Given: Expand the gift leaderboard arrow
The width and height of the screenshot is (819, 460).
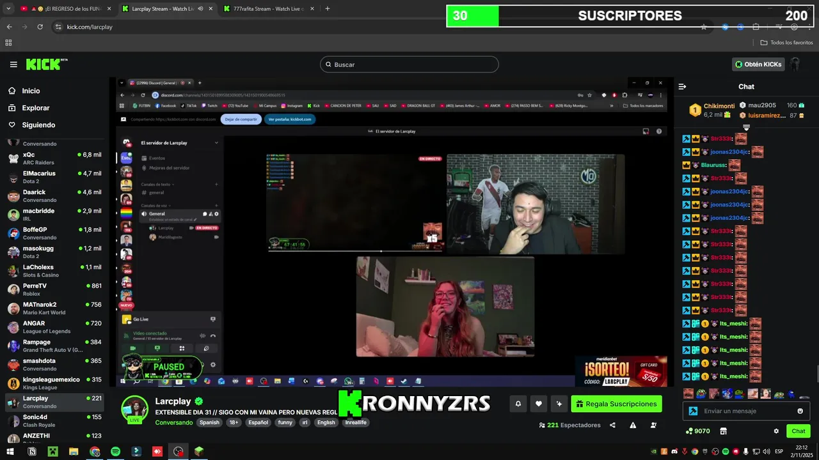Looking at the screenshot, I should [746, 128].
